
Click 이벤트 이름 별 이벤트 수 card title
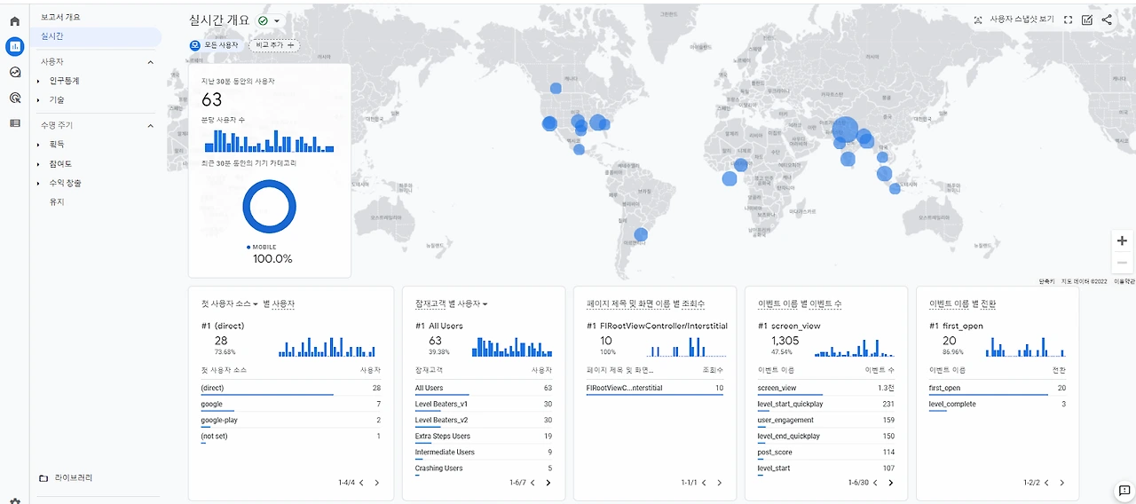(x=800, y=303)
